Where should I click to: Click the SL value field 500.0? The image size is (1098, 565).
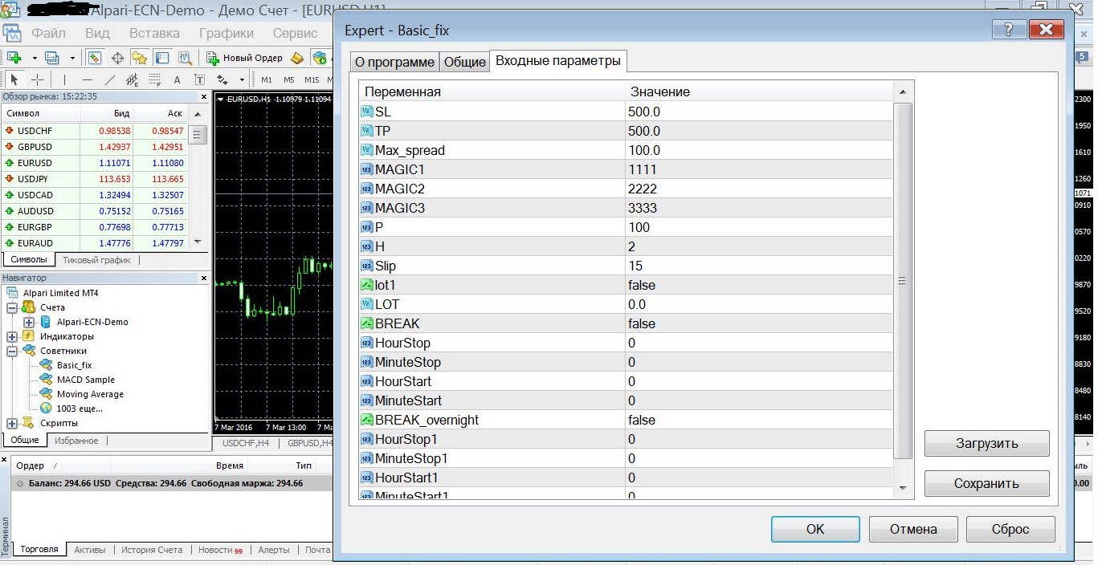pos(758,112)
